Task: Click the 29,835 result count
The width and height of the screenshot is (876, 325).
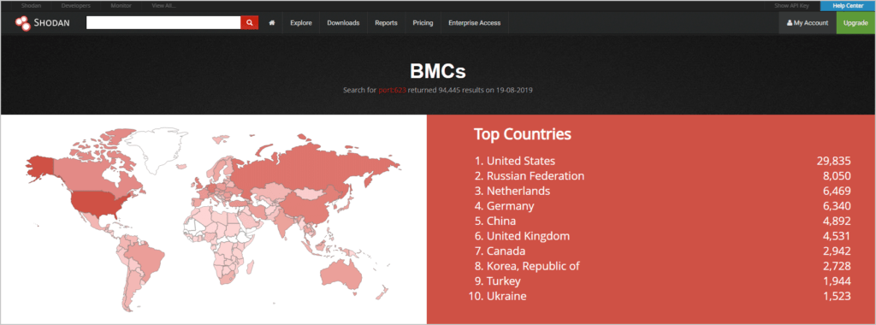Action: point(833,162)
